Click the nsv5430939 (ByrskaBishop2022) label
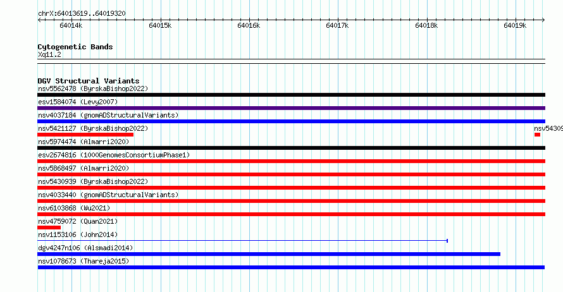 [x=93, y=181]
